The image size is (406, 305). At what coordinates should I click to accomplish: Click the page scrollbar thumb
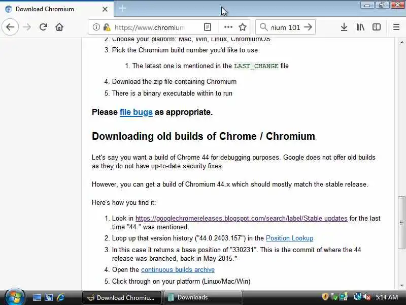(401, 223)
